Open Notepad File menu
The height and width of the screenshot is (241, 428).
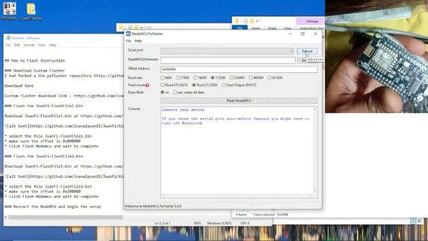click(8, 45)
